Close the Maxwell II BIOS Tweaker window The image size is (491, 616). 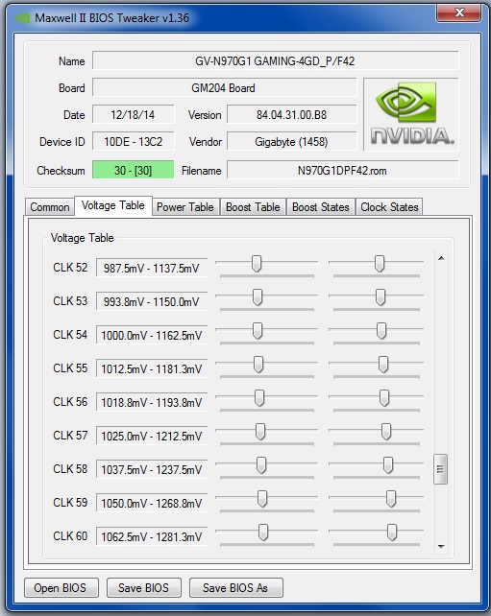(458, 13)
